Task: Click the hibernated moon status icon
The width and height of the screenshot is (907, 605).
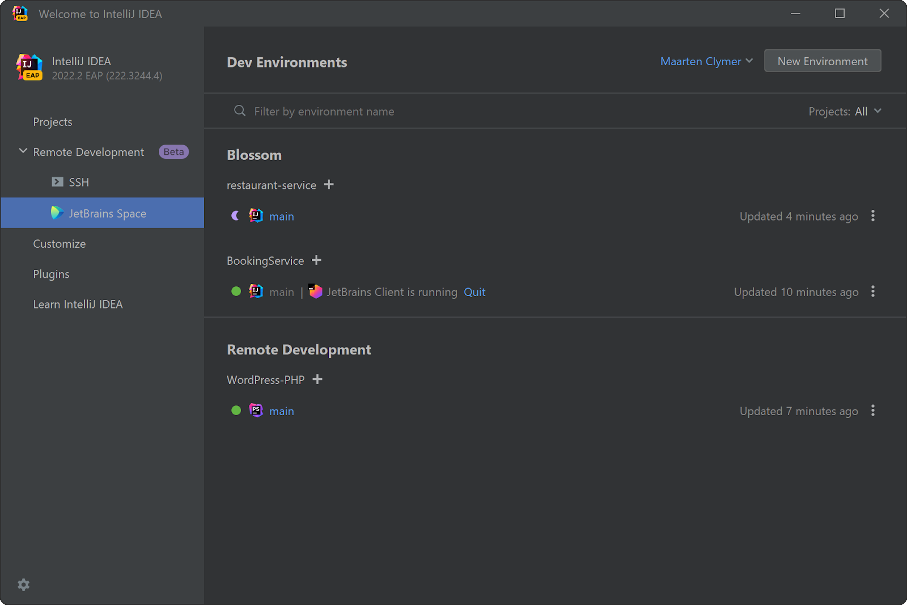Action: [x=235, y=216]
